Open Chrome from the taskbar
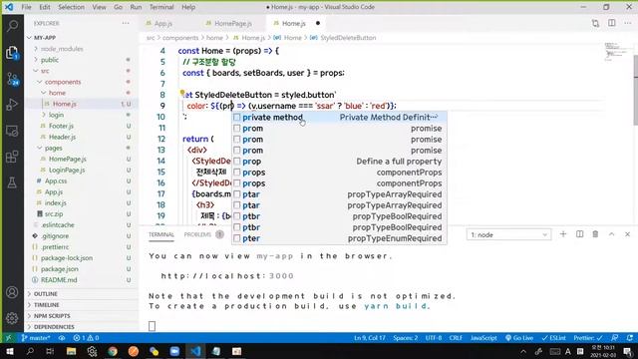Image resolution: width=638 pixels, height=359 pixels. click(113, 351)
